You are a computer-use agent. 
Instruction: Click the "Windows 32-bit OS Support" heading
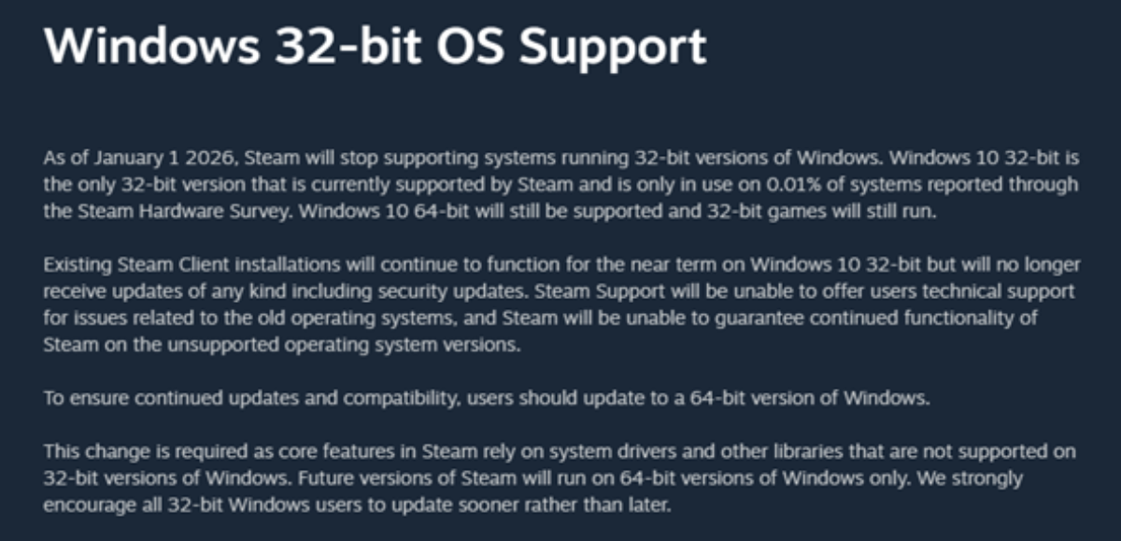tap(375, 47)
